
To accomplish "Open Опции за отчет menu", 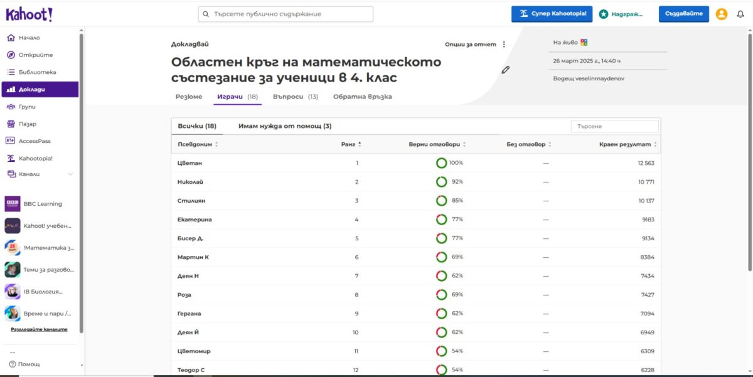I will pyautogui.click(x=471, y=45).
